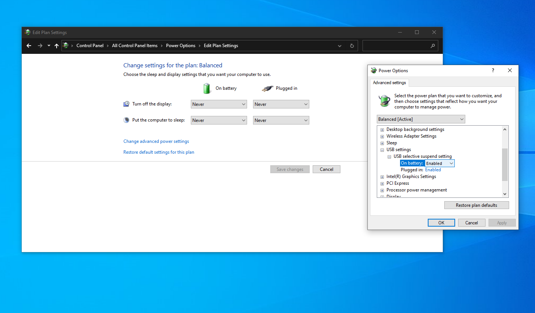Open the Balanced [Active] plan dropdown
This screenshot has width=535, height=313.
pyautogui.click(x=421, y=119)
